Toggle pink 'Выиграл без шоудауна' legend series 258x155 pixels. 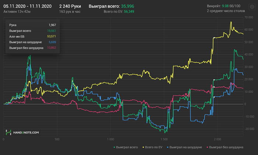click(225, 147)
